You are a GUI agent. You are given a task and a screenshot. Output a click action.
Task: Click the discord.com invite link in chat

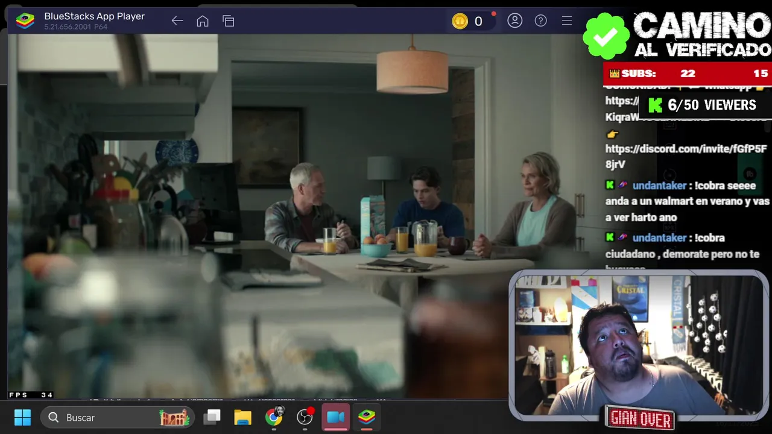(686, 156)
